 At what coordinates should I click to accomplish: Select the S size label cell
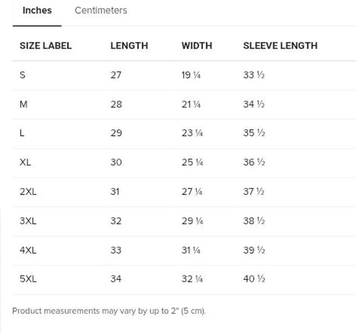(23, 75)
